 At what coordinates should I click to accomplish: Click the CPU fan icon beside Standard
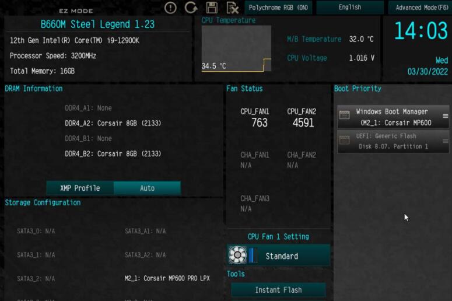point(237,256)
